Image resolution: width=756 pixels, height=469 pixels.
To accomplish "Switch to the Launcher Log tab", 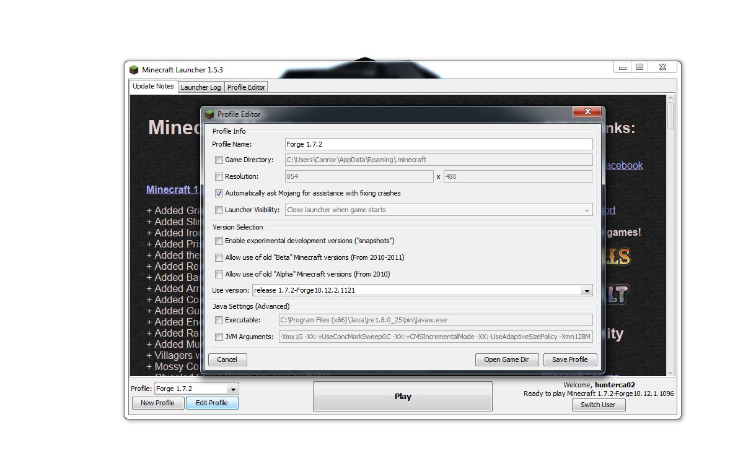I will 200,87.
